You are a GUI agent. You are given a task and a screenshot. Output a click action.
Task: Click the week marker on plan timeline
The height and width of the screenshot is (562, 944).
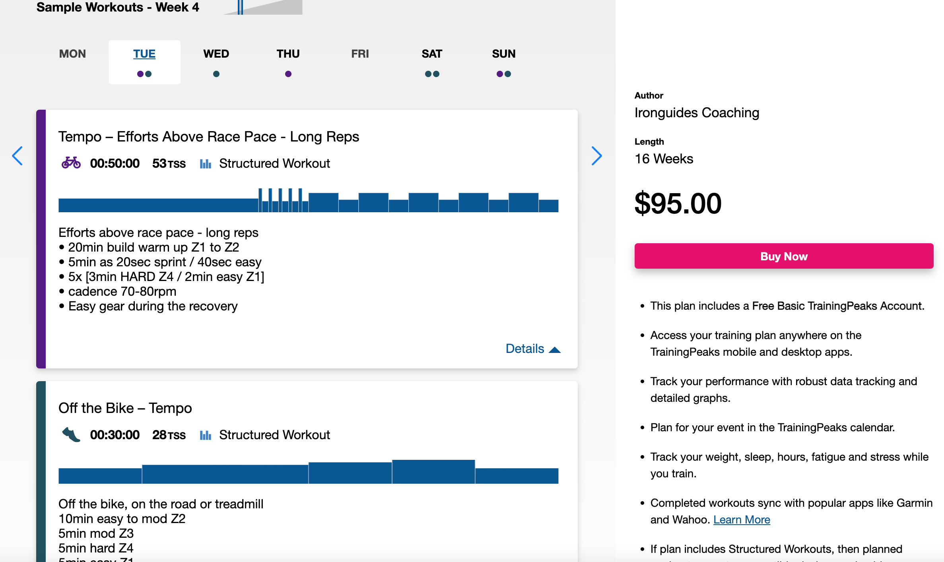tap(240, 7)
